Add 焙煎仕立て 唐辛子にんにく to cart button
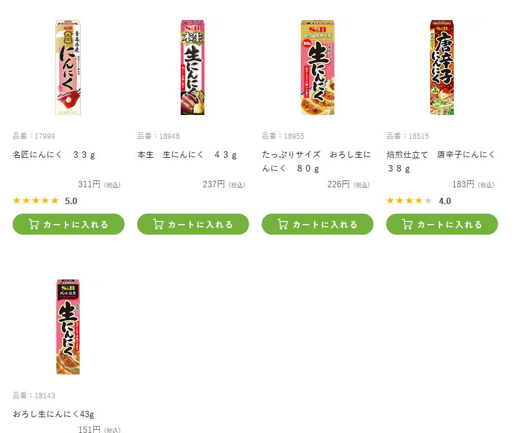The height and width of the screenshot is (433, 517). tap(442, 224)
